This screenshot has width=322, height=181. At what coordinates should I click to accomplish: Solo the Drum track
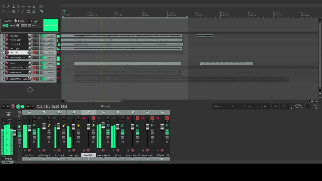pyautogui.click(x=37, y=63)
